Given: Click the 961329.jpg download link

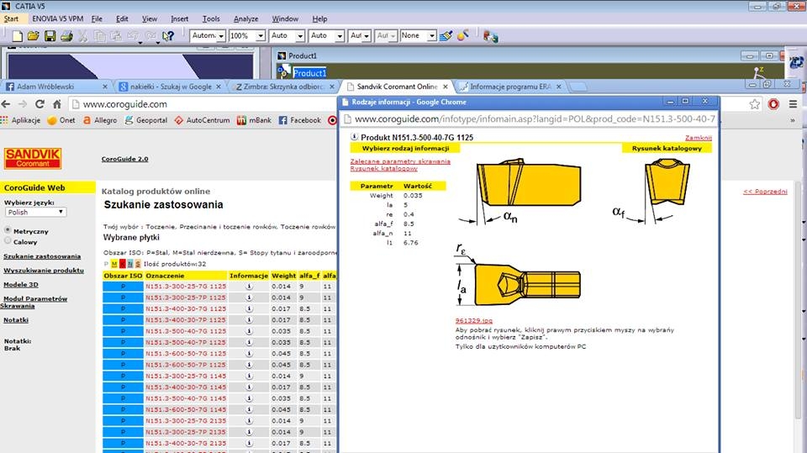Looking at the screenshot, I should (x=473, y=320).
